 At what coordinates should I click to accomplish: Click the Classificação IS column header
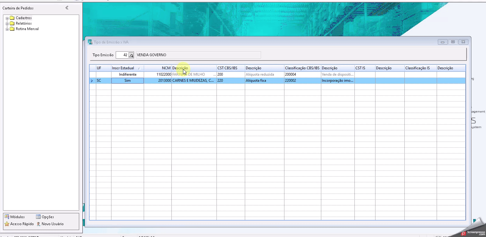[x=421, y=68]
